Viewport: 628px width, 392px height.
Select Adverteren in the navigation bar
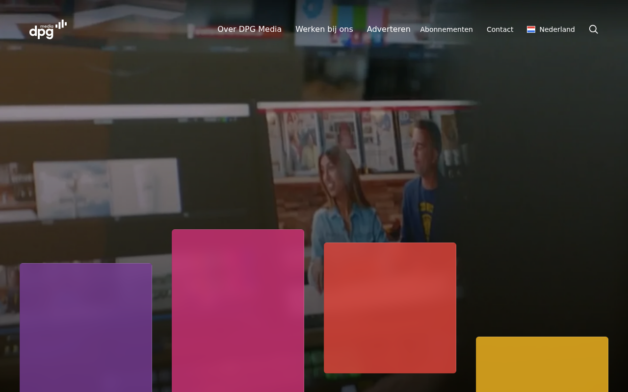click(389, 29)
